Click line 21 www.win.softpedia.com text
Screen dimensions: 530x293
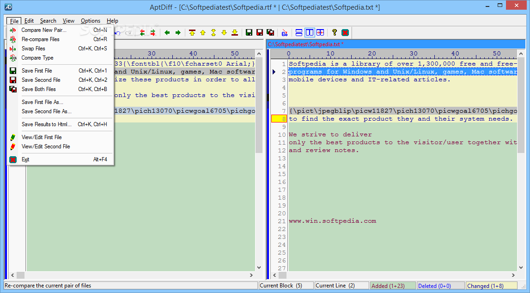point(332,221)
